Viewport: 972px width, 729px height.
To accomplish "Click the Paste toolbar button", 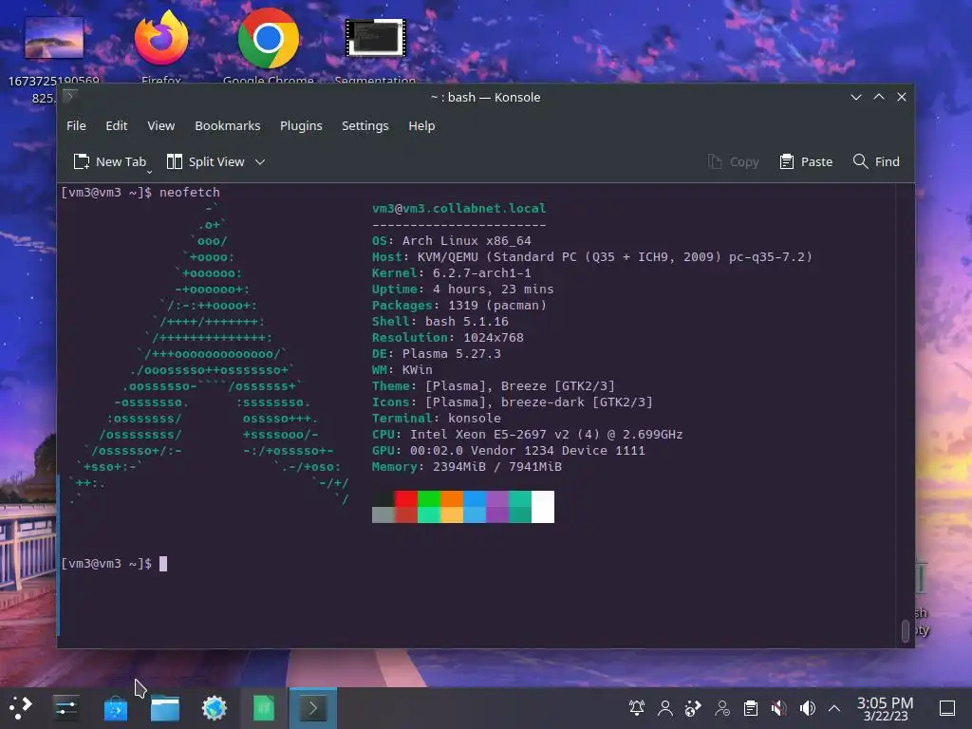I will pos(806,161).
